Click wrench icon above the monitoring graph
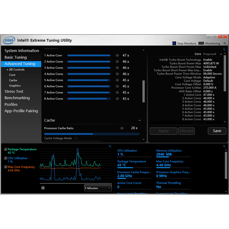The height and width of the screenshot is (229, 229). coord(110,146)
